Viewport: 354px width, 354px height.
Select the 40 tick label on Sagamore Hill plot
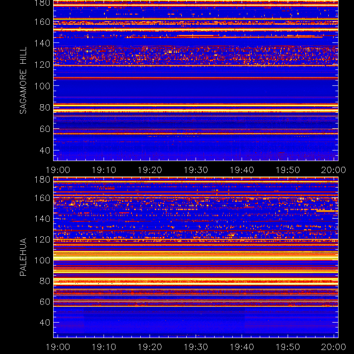45,150
